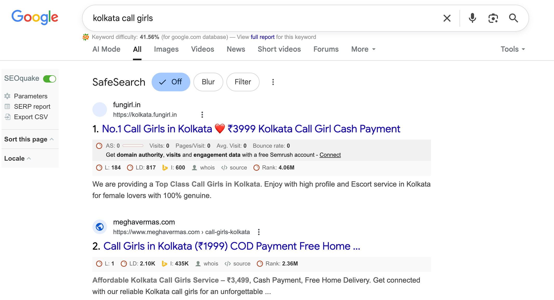Click the fungirl.in site favicon
The height and width of the screenshot is (300, 554).
coord(100,110)
